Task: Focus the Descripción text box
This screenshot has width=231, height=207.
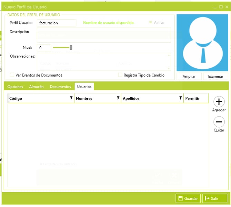Action: coord(103,35)
